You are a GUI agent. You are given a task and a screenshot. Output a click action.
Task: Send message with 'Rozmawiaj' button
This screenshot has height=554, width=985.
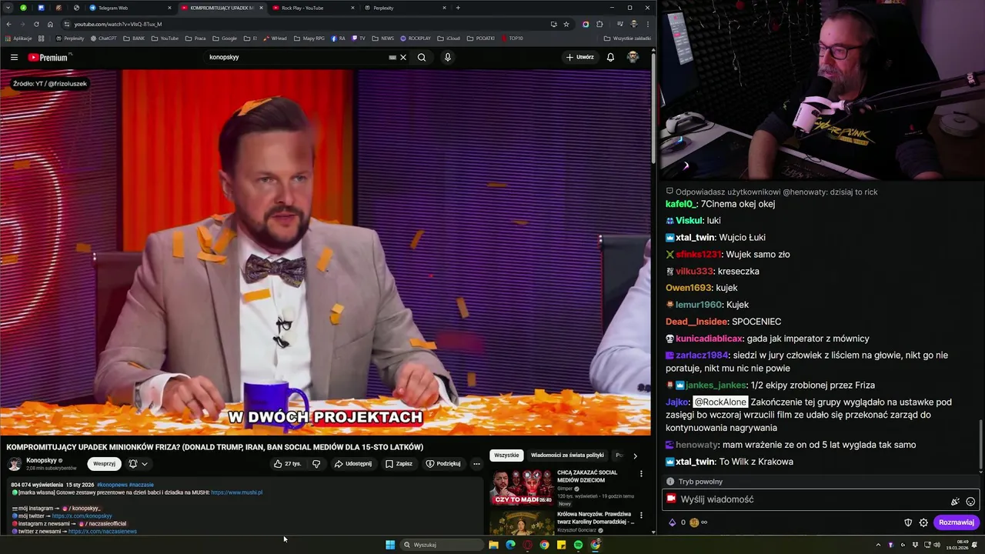pyautogui.click(x=957, y=522)
